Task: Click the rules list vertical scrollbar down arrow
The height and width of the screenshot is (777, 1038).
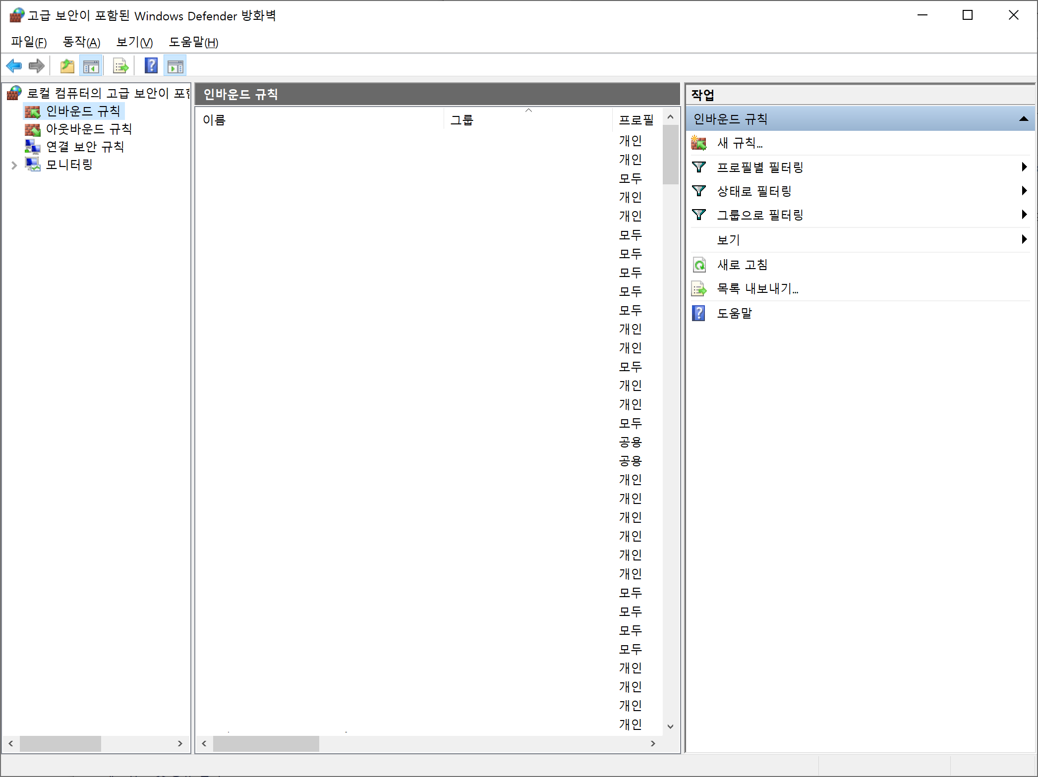Action: click(x=670, y=726)
